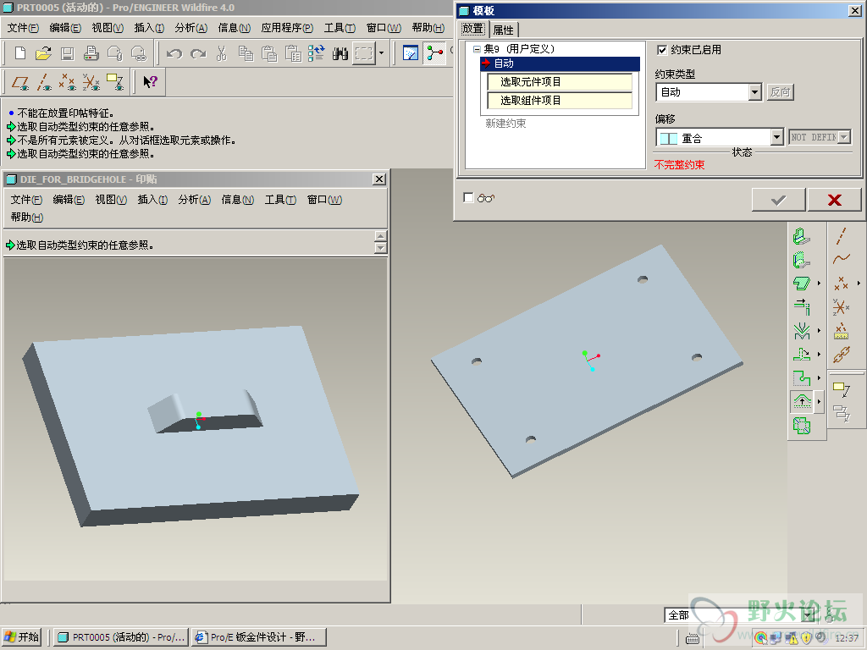Click the What's This help cursor icon

pyautogui.click(x=150, y=82)
